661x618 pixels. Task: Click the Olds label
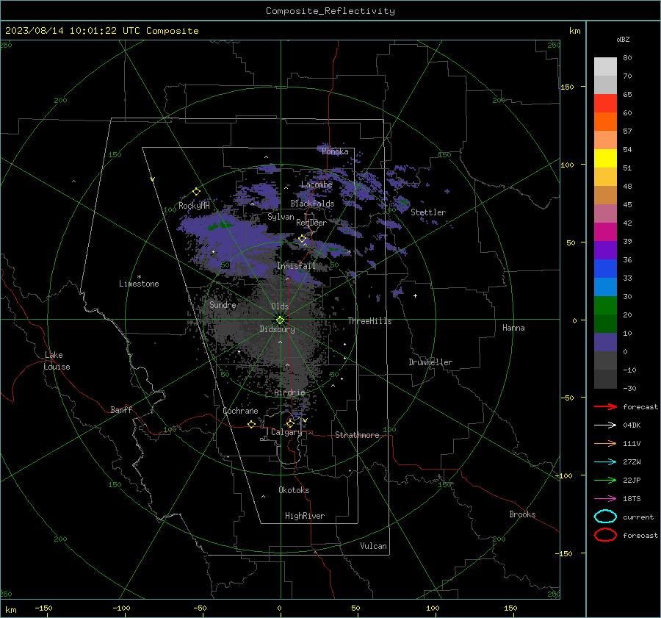280,306
